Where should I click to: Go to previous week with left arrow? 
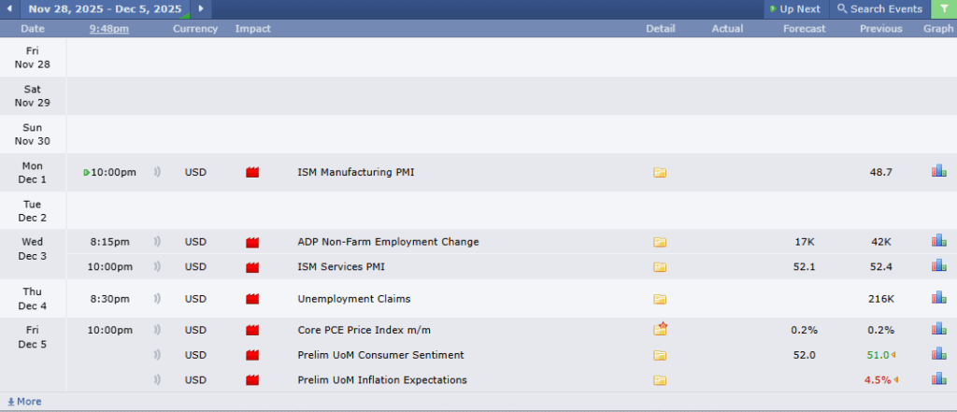click(x=9, y=9)
